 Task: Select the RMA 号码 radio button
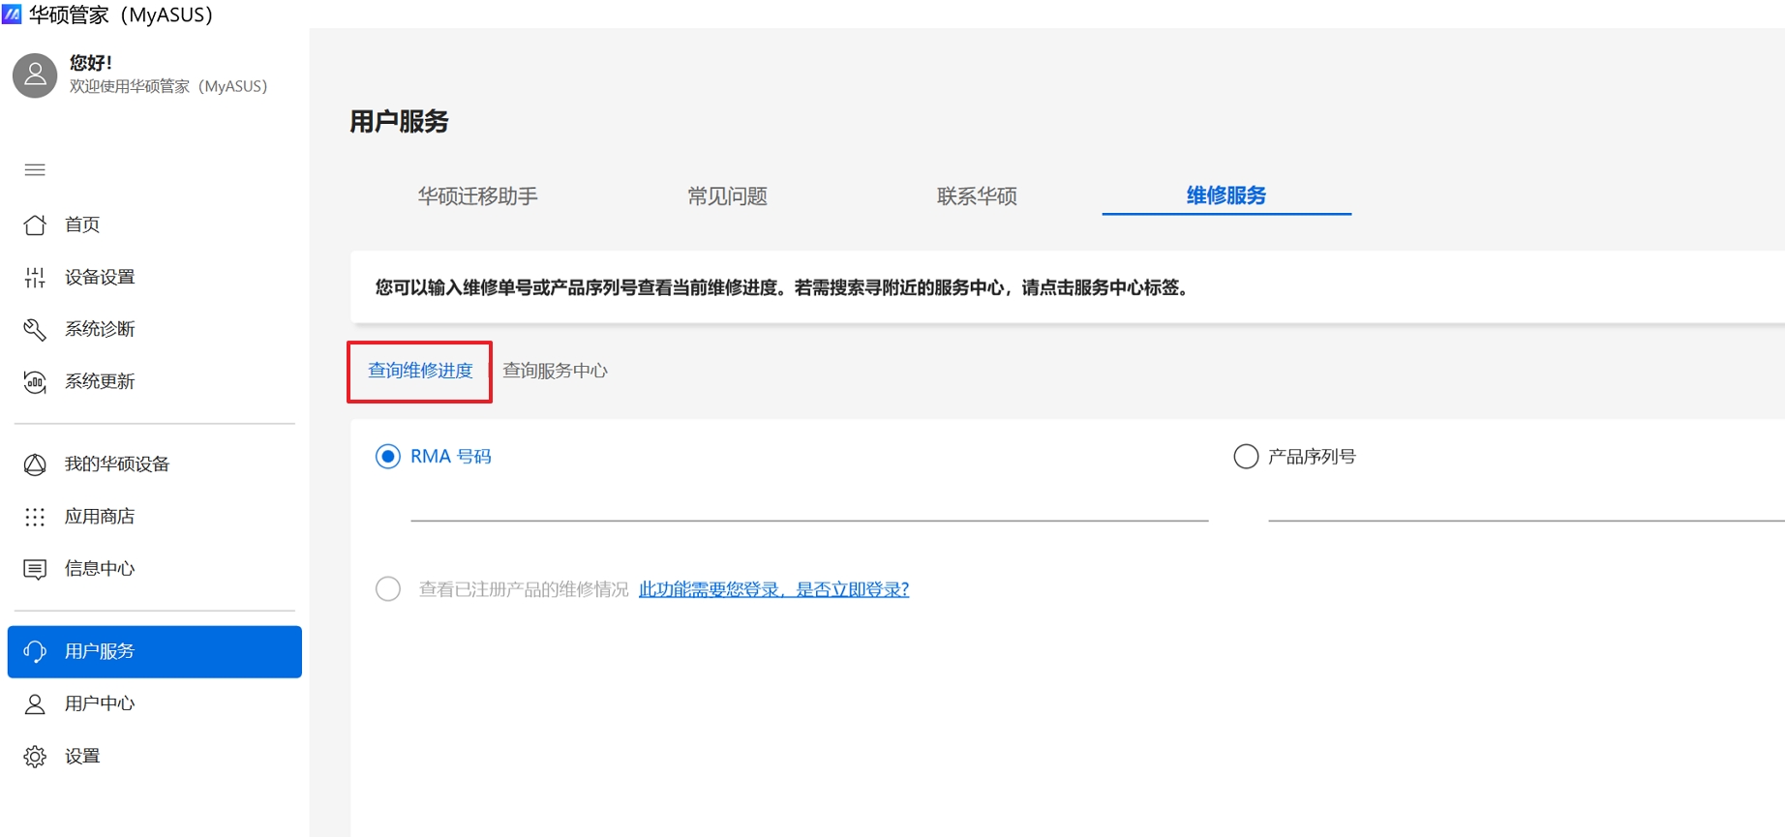[388, 457]
